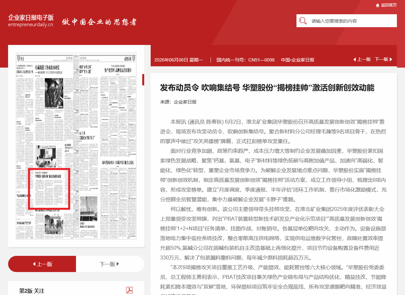
Task: Click the home icon beside 返回首页
Action: point(377,5)
